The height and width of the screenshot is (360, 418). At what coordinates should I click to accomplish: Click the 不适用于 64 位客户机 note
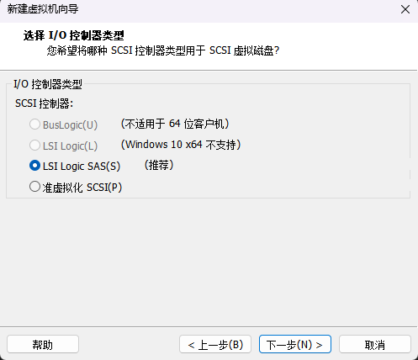pos(175,124)
